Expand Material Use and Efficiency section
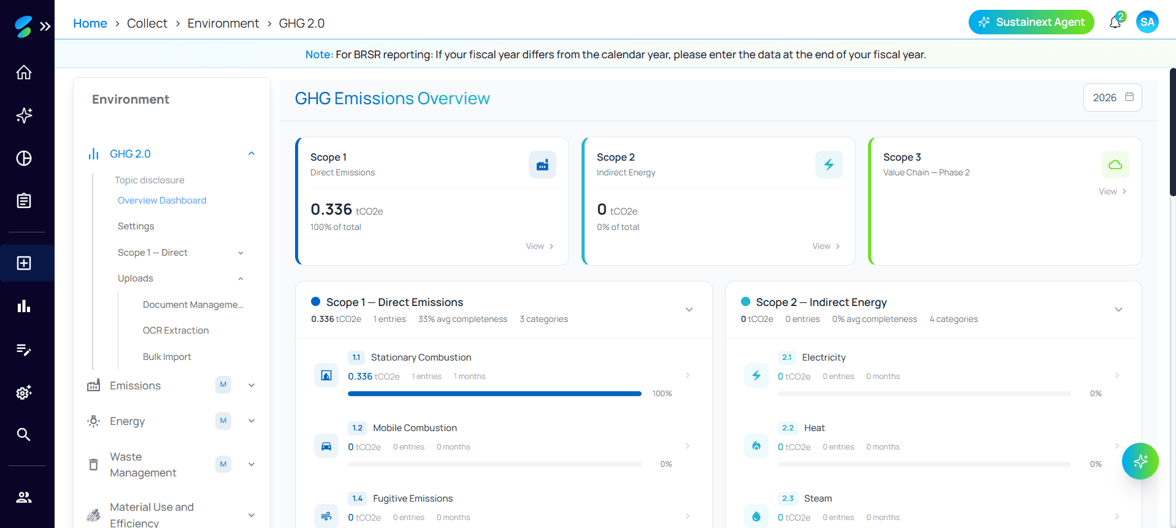Viewport: 1176px width, 528px height. [252, 515]
